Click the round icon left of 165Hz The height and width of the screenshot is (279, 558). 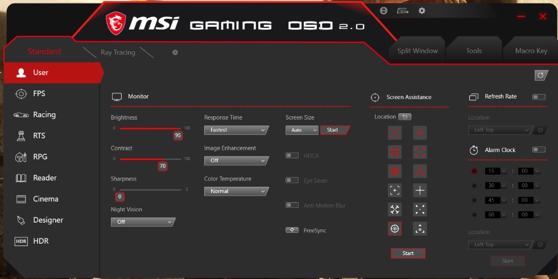click(x=383, y=11)
